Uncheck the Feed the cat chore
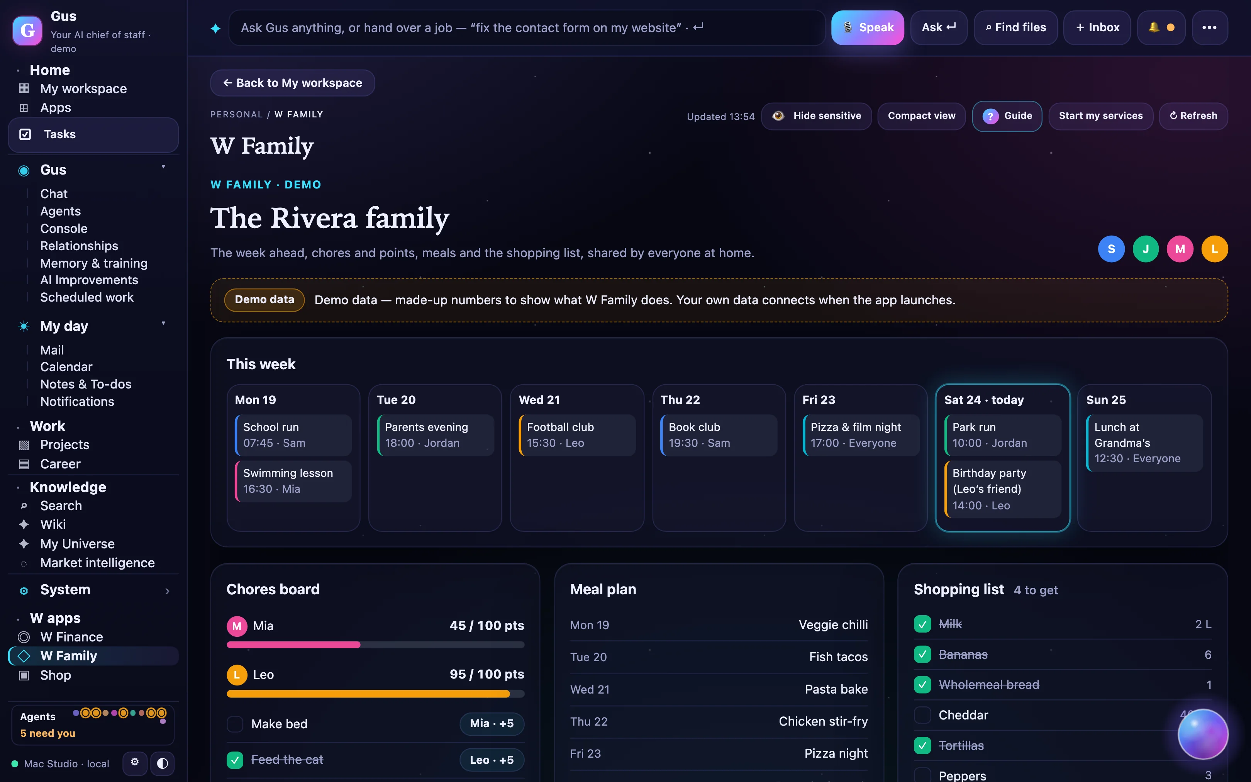Screen dimensions: 1251x782 [235, 760]
